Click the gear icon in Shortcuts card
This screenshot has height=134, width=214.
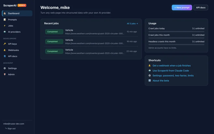pos(150,76)
